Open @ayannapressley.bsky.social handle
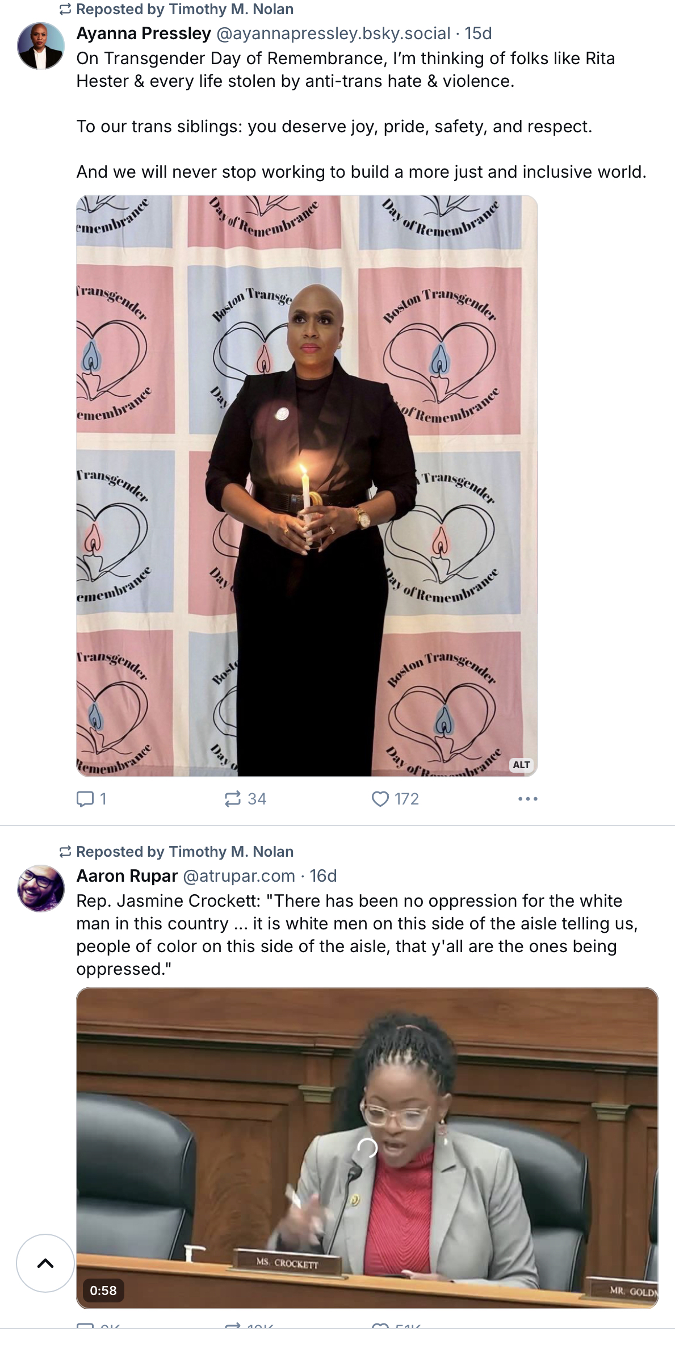The image size is (675, 1345). pos(333,33)
